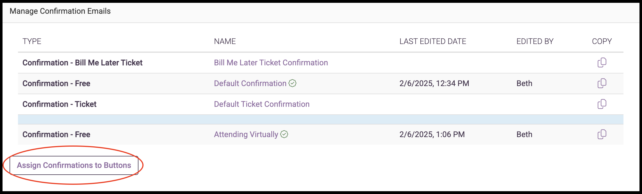Image resolution: width=642 pixels, height=194 pixels.
Task: Open the Default Confirmation email link
Action: pyautogui.click(x=250, y=83)
